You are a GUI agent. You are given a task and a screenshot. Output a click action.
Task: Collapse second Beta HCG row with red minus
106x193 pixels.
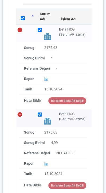(x=20, y=114)
